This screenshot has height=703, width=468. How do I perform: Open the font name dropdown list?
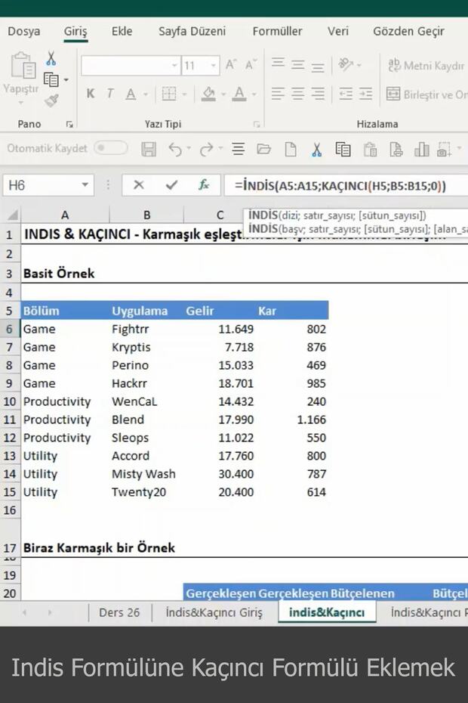pyautogui.click(x=174, y=66)
